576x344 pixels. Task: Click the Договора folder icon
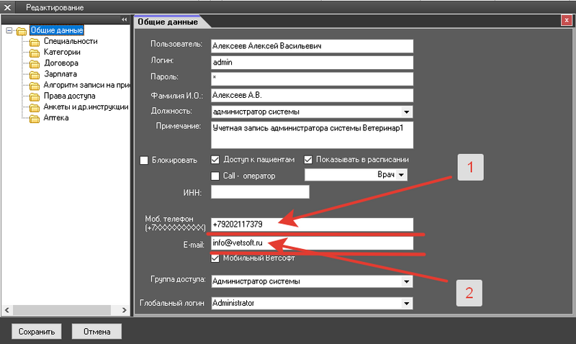pos(35,64)
